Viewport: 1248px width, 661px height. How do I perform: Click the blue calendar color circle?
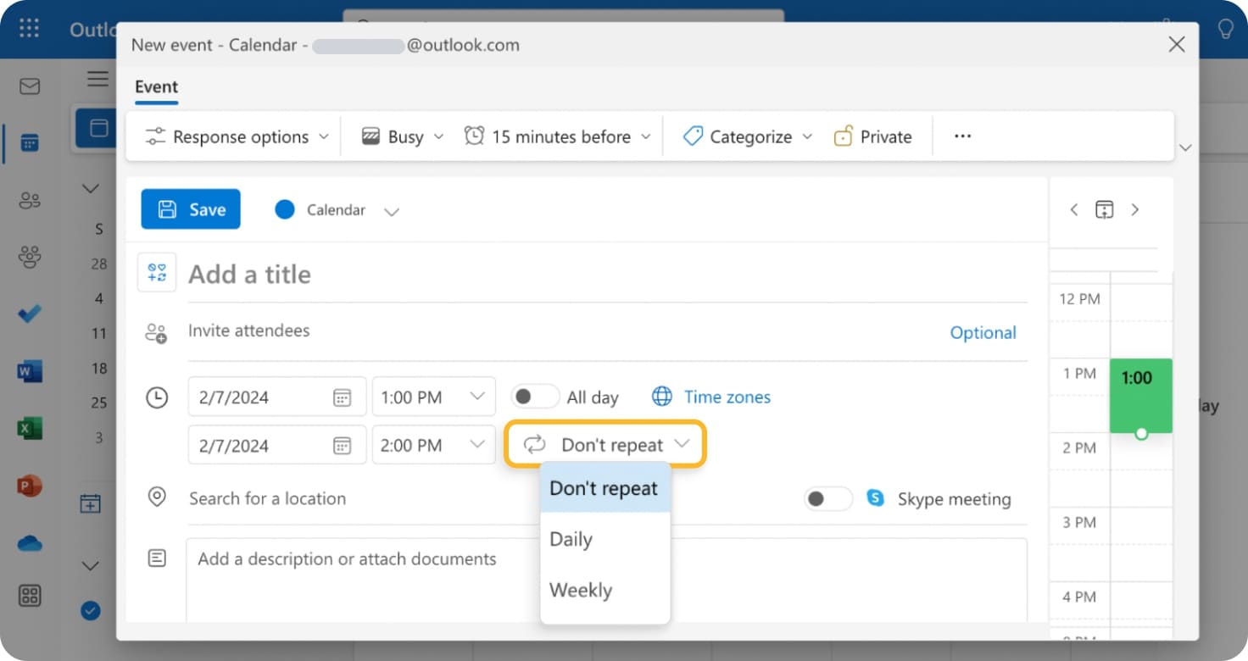(x=285, y=209)
